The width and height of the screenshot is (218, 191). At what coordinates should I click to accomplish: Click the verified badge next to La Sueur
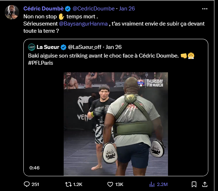(x=63, y=47)
